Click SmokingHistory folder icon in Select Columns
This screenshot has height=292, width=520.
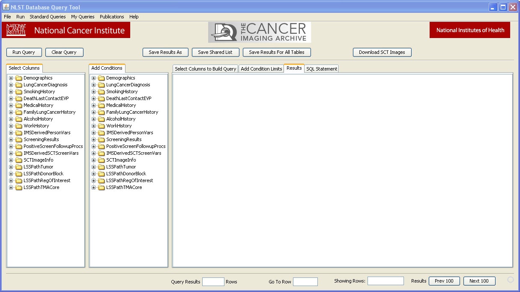click(x=18, y=92)
